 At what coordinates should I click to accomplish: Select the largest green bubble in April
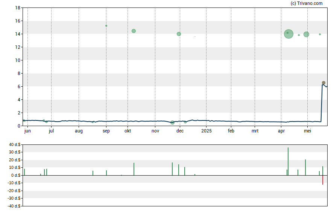pos(288,34)
